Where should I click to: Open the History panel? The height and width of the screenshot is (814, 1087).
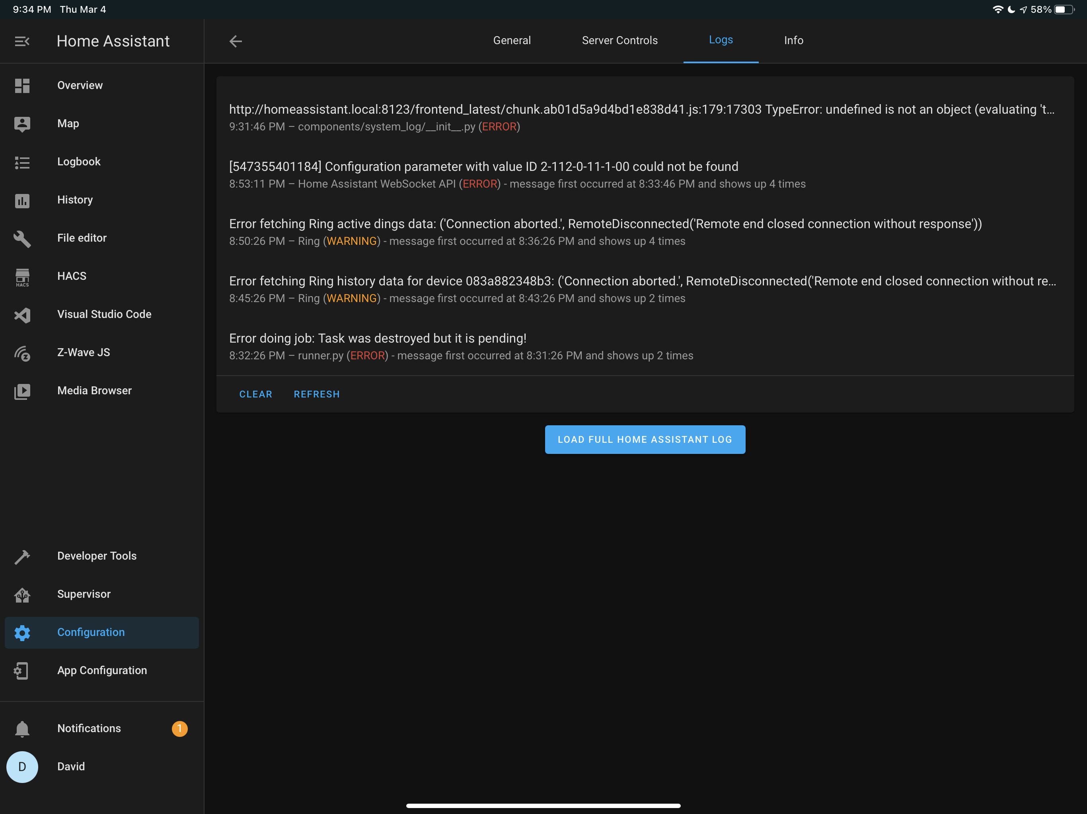click(x=75, y=200)
